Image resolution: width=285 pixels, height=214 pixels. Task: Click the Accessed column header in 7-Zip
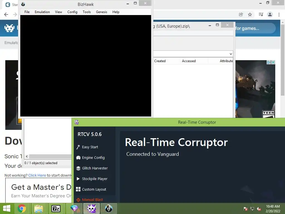pyautogui.click(x=189, y=61)
